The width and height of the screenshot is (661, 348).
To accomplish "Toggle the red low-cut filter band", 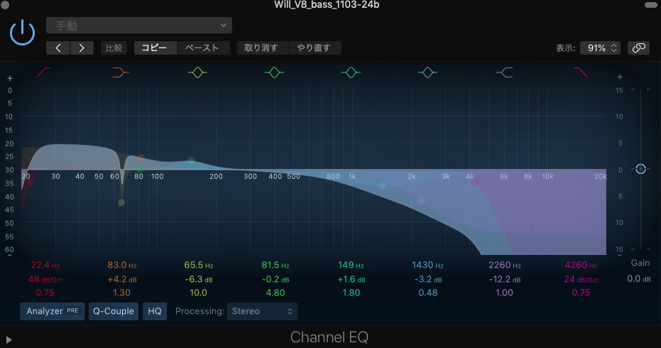I will (x=44, y=72).
